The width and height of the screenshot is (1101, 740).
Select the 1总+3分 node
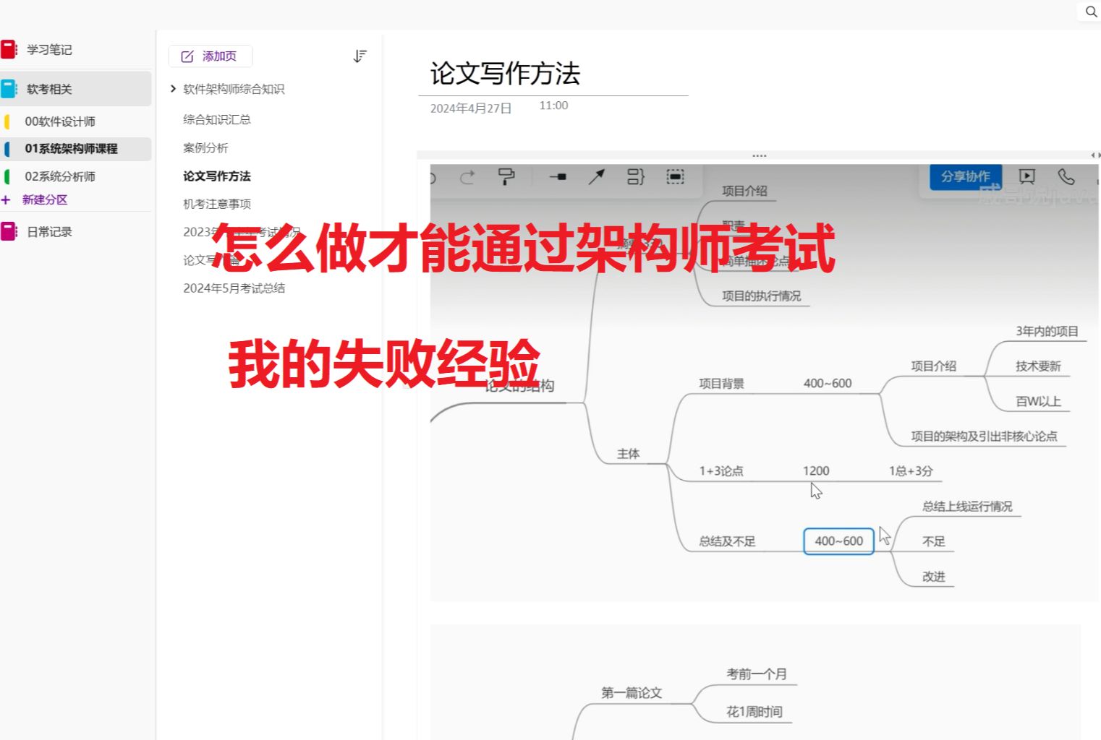[911, 471]
